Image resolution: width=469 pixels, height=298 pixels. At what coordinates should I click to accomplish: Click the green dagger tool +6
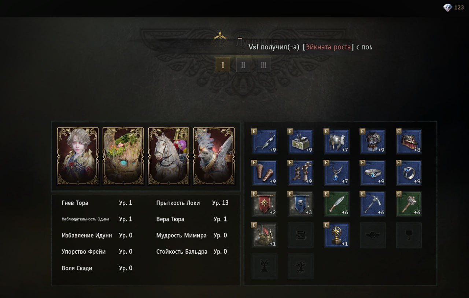click(336, 204)
